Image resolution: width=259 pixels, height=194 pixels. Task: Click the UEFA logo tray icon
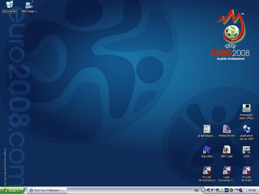[x=226, y=190]
